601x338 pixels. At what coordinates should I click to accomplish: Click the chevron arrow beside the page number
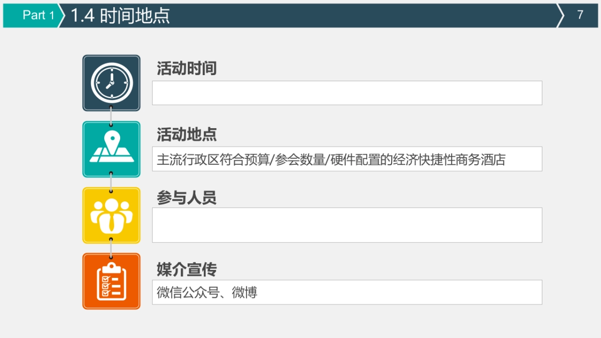(561, 16)
